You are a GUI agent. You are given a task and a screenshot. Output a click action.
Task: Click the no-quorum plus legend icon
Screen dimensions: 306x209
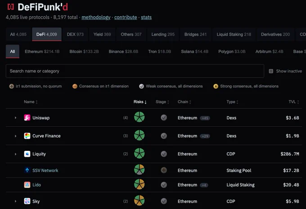12,86
